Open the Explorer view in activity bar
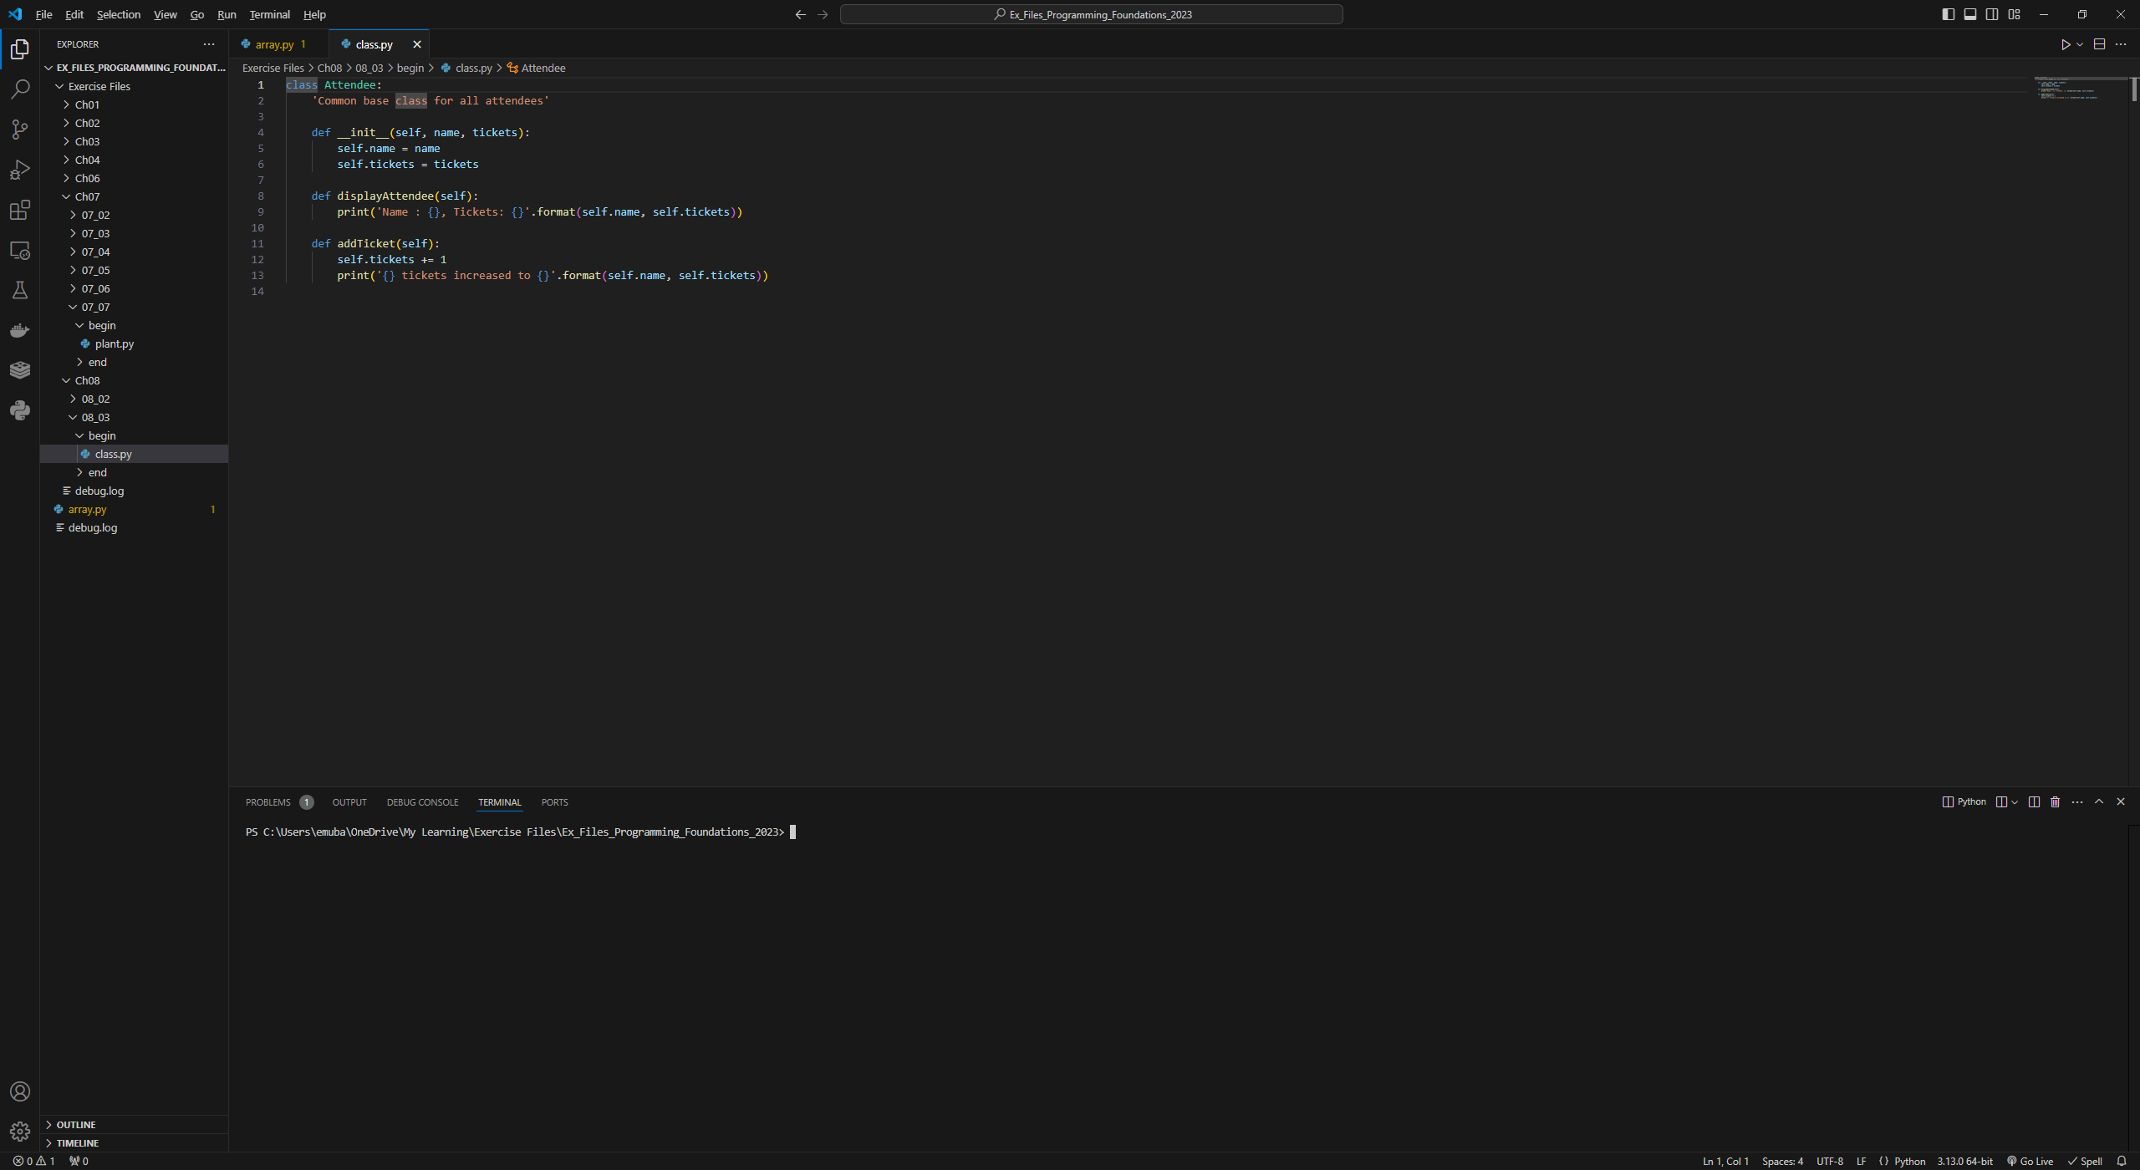 tap(20, 49)
